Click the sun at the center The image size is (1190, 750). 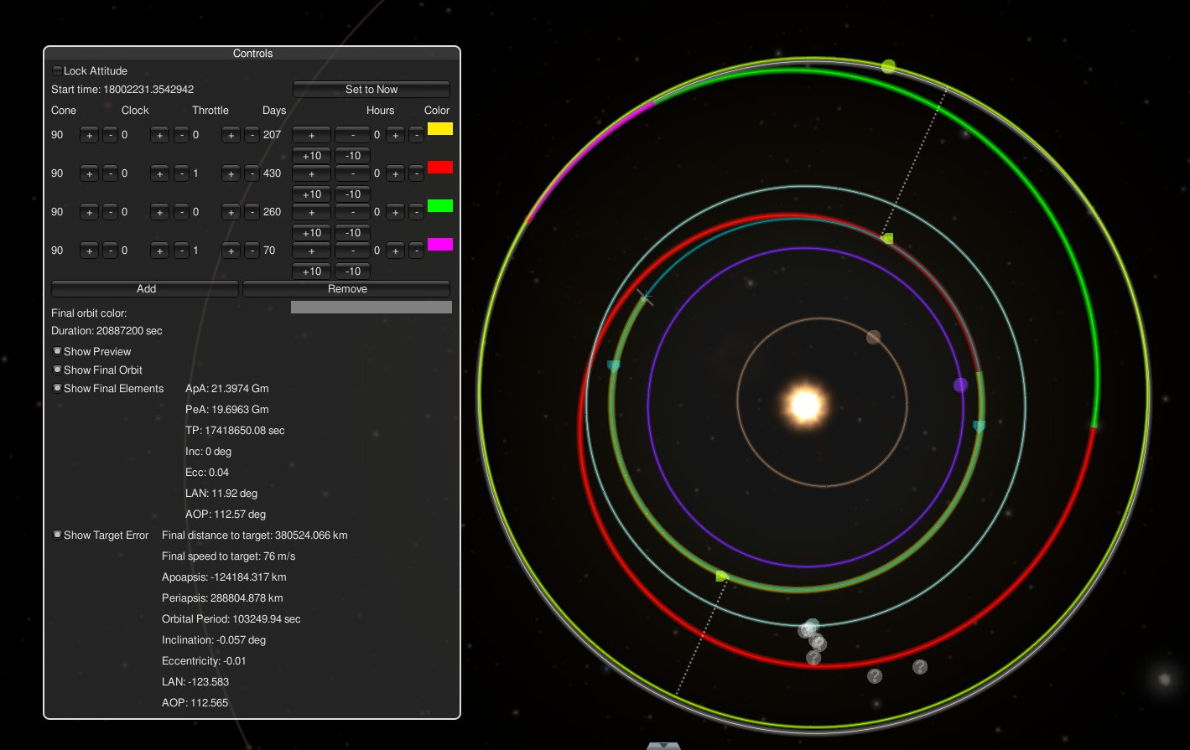tap(805, 405)
